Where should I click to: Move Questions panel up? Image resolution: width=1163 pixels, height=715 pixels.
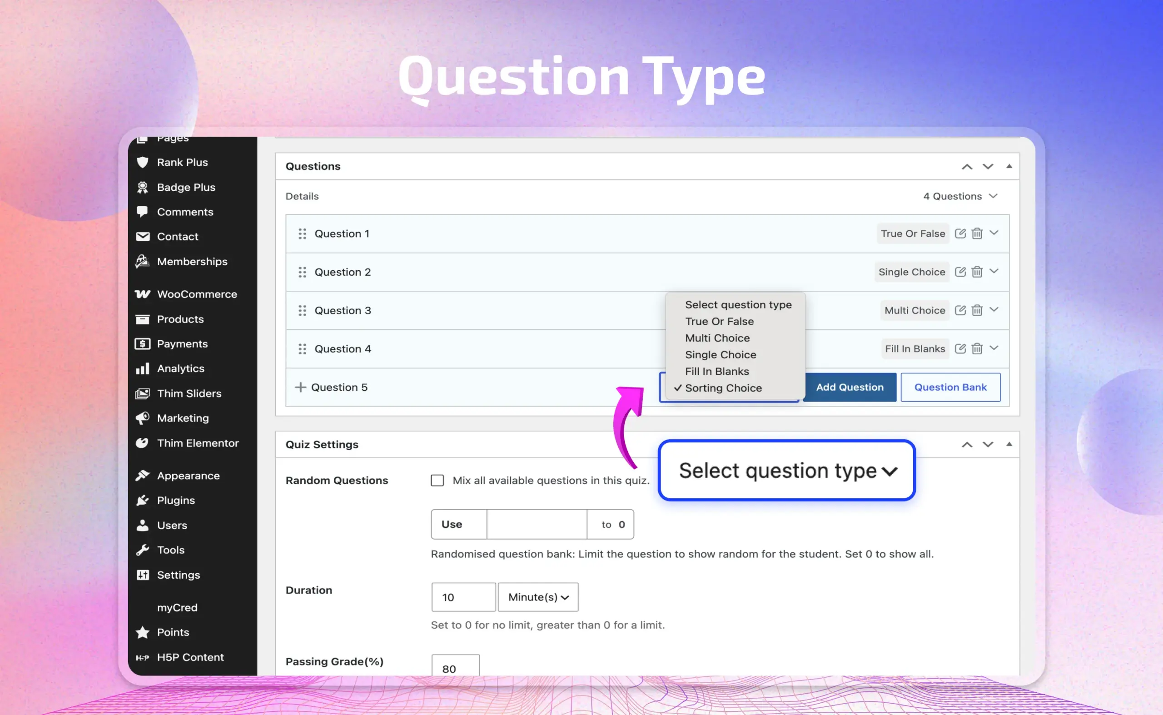pos(967,166)
